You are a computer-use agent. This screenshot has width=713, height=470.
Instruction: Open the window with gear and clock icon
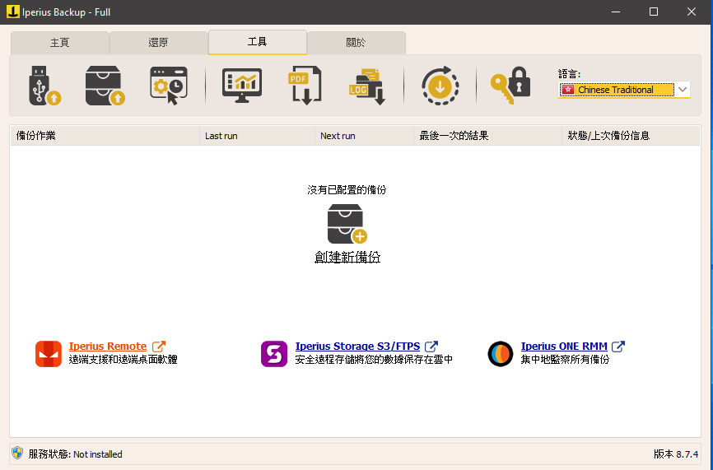[169, 86]
